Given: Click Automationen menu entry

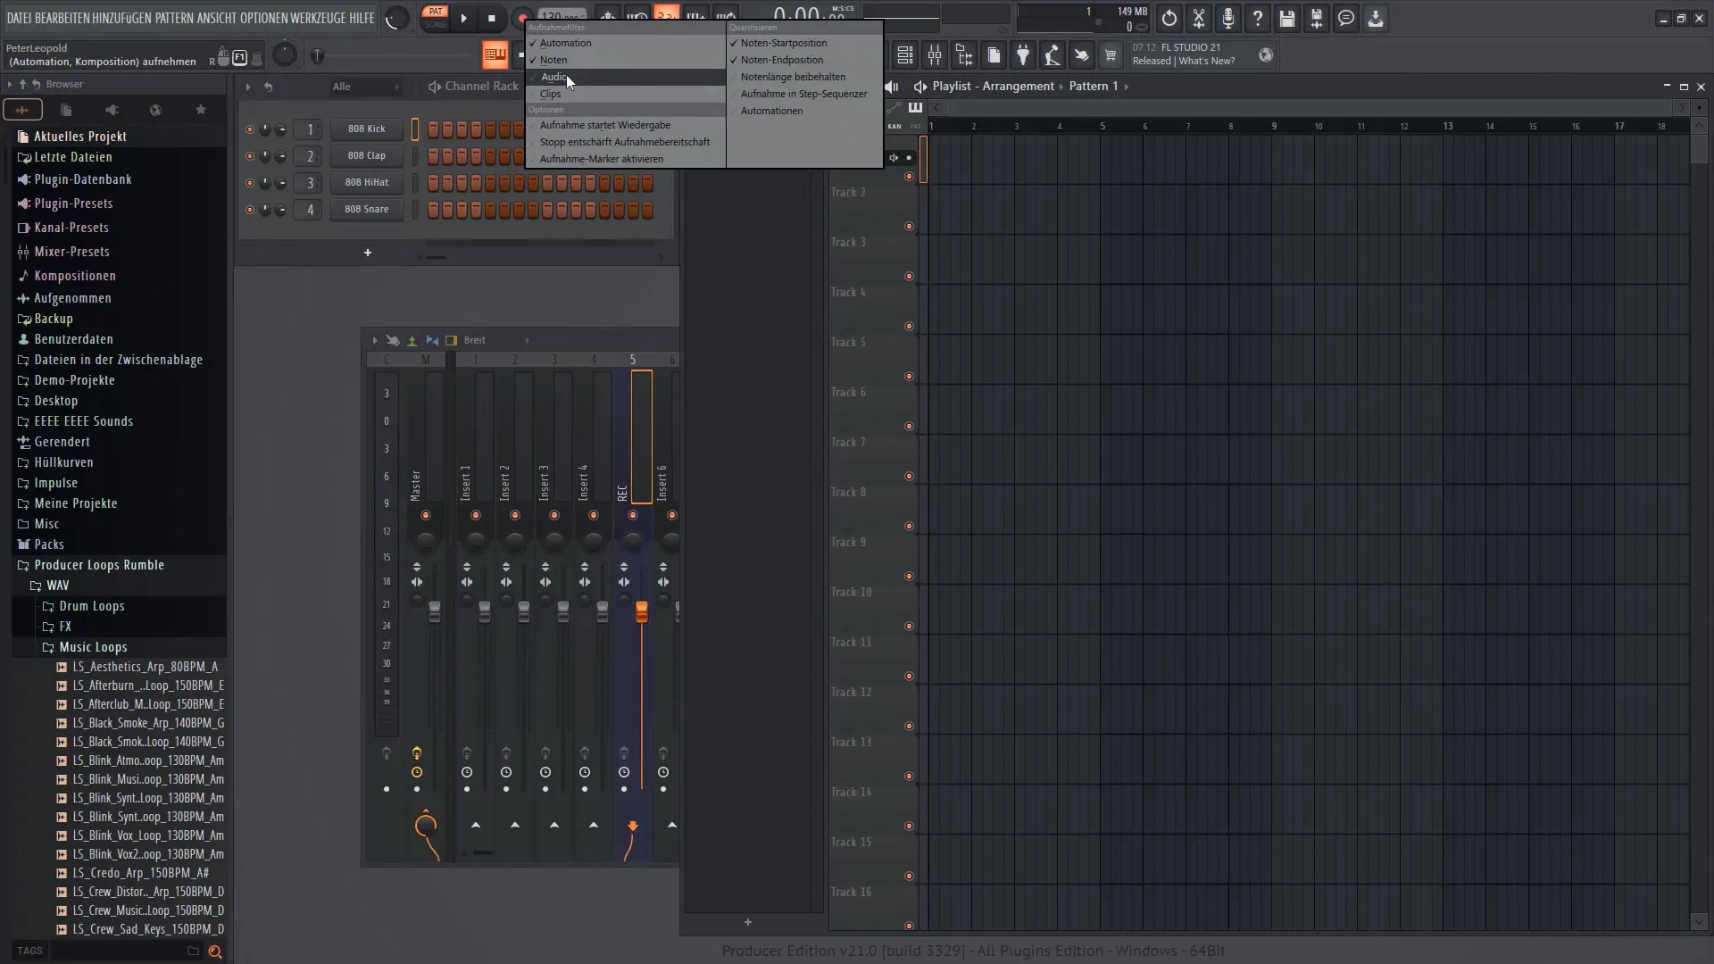Looking at the screenshot, I should 771,111.
